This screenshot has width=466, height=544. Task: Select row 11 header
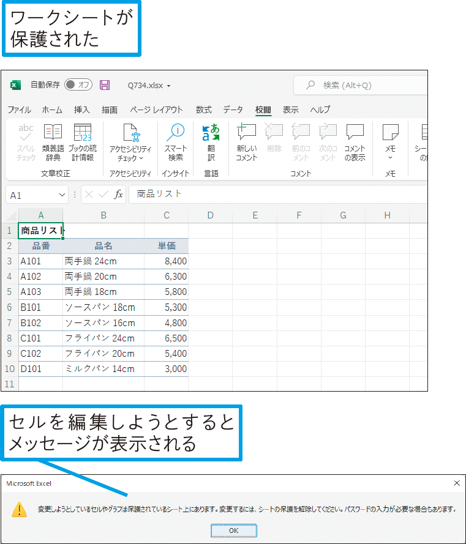pos(9,384)
